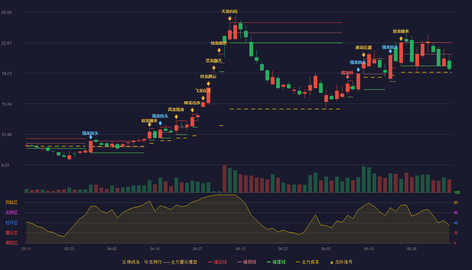This screenshot has width=472, height=270.
Task: Hide the 强撑线 series via legend
Action: point(276,262)
